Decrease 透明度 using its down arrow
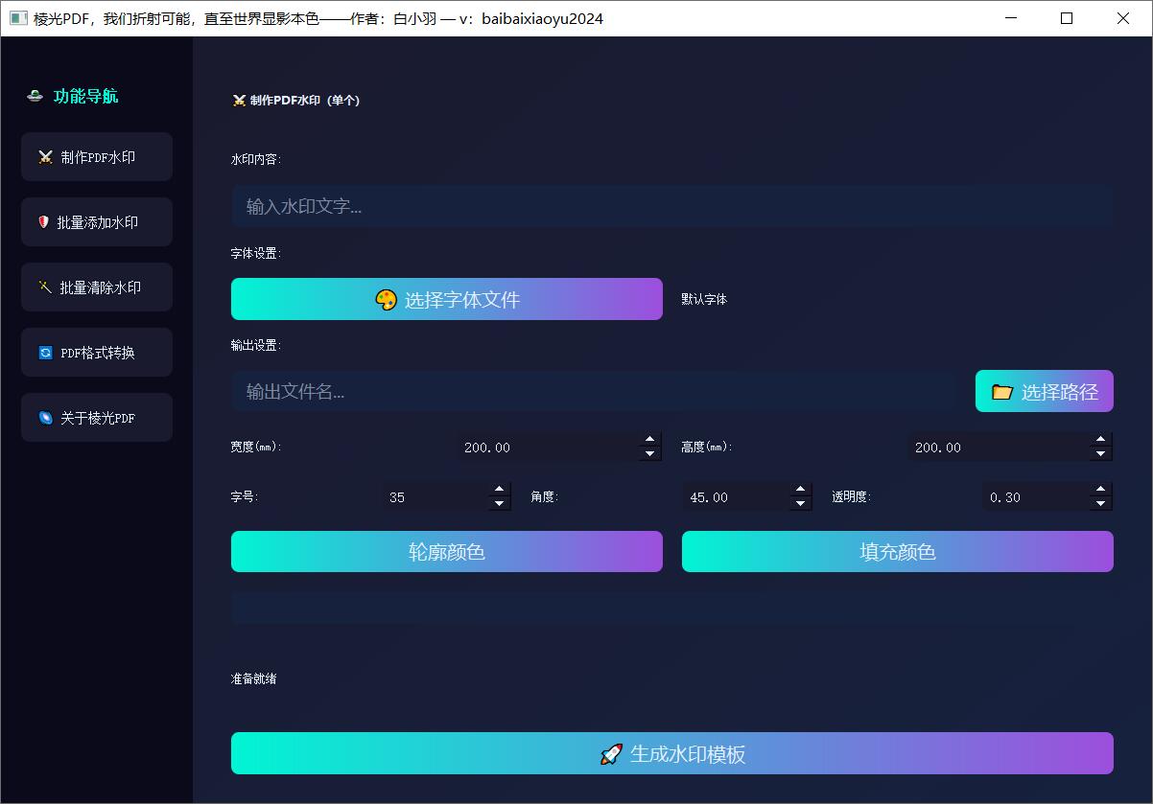 1099,503
